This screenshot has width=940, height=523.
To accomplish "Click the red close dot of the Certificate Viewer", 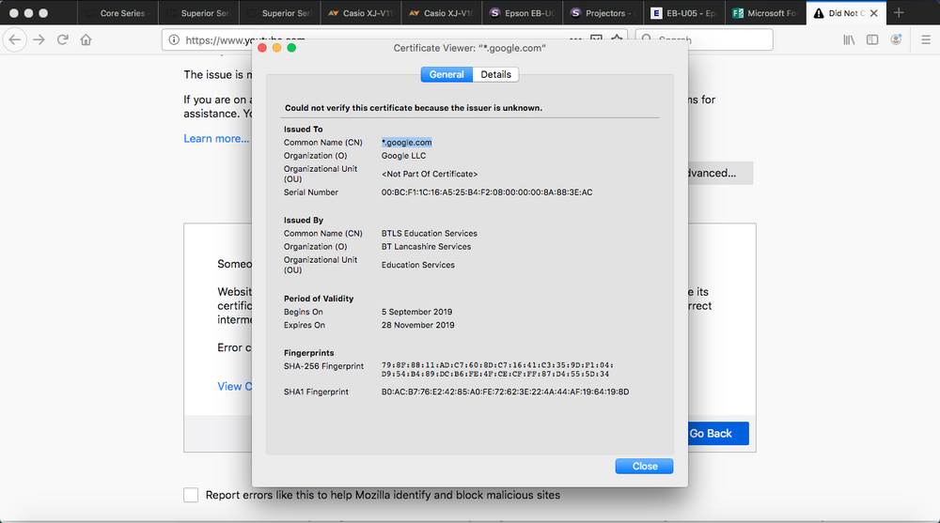I will [262, 48].
